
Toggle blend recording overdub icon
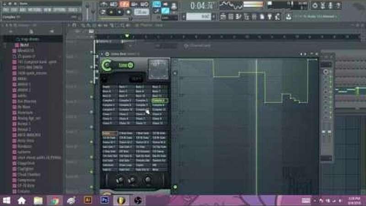tap(135, 5)
